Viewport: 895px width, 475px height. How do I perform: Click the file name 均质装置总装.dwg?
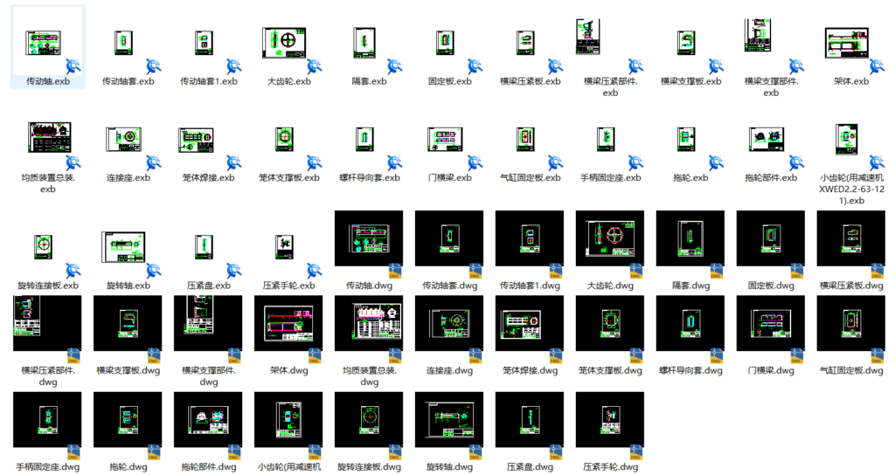(x=370, y=376)
